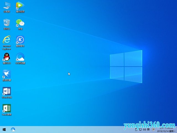Select the Excel表格 desktop shortcut
Image resolution: width=177 pixels, height=133 pixels.
click(x=7, y=109)
